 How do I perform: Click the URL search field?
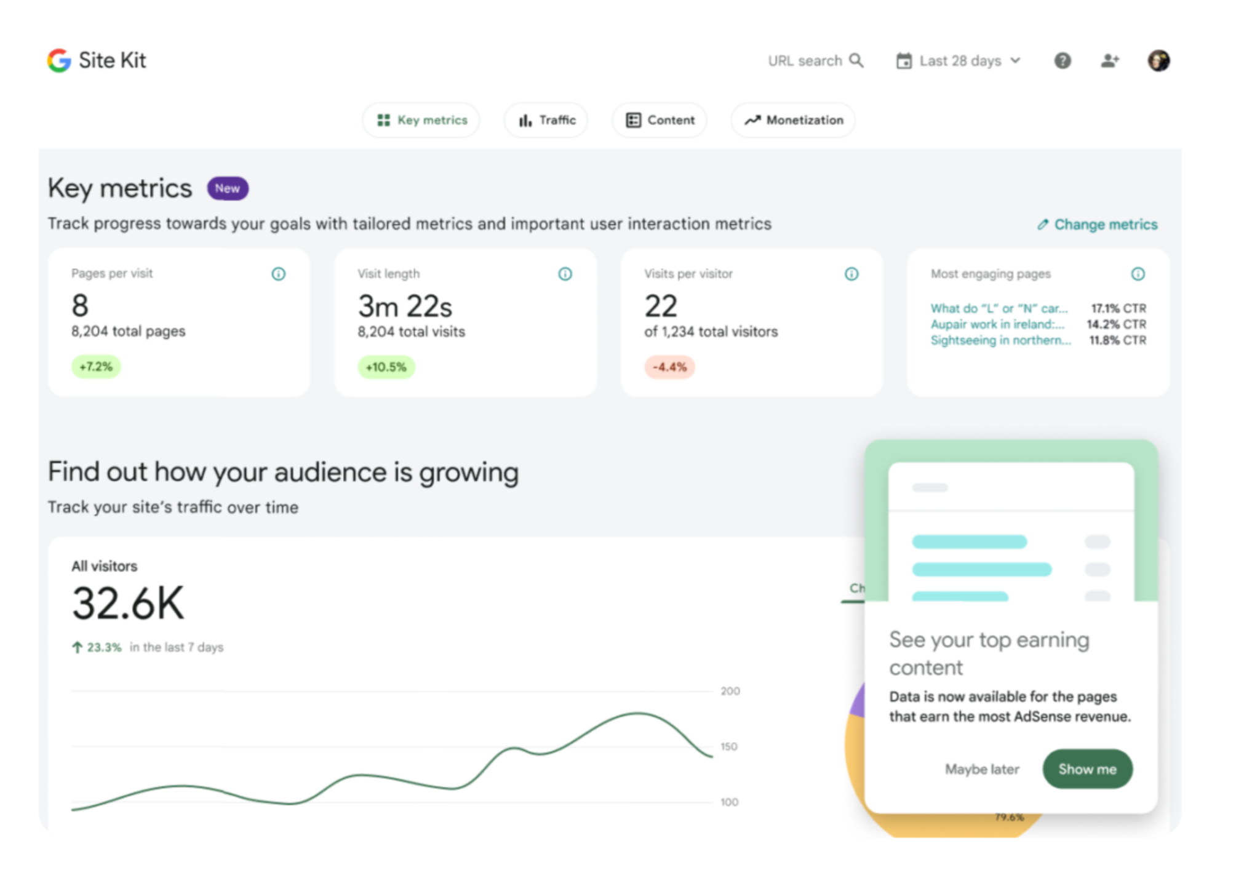pyautogui.click(x=804, y=60)
